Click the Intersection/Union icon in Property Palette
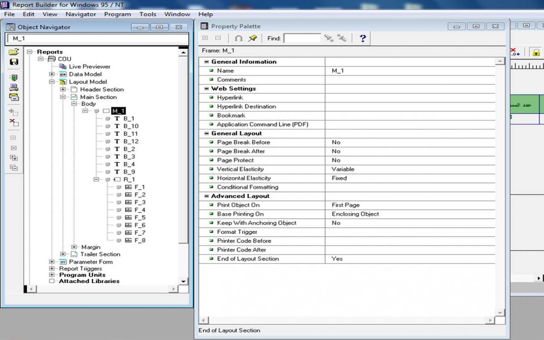The height and width of the screenshot is (340, 544). tap(239, 38)
